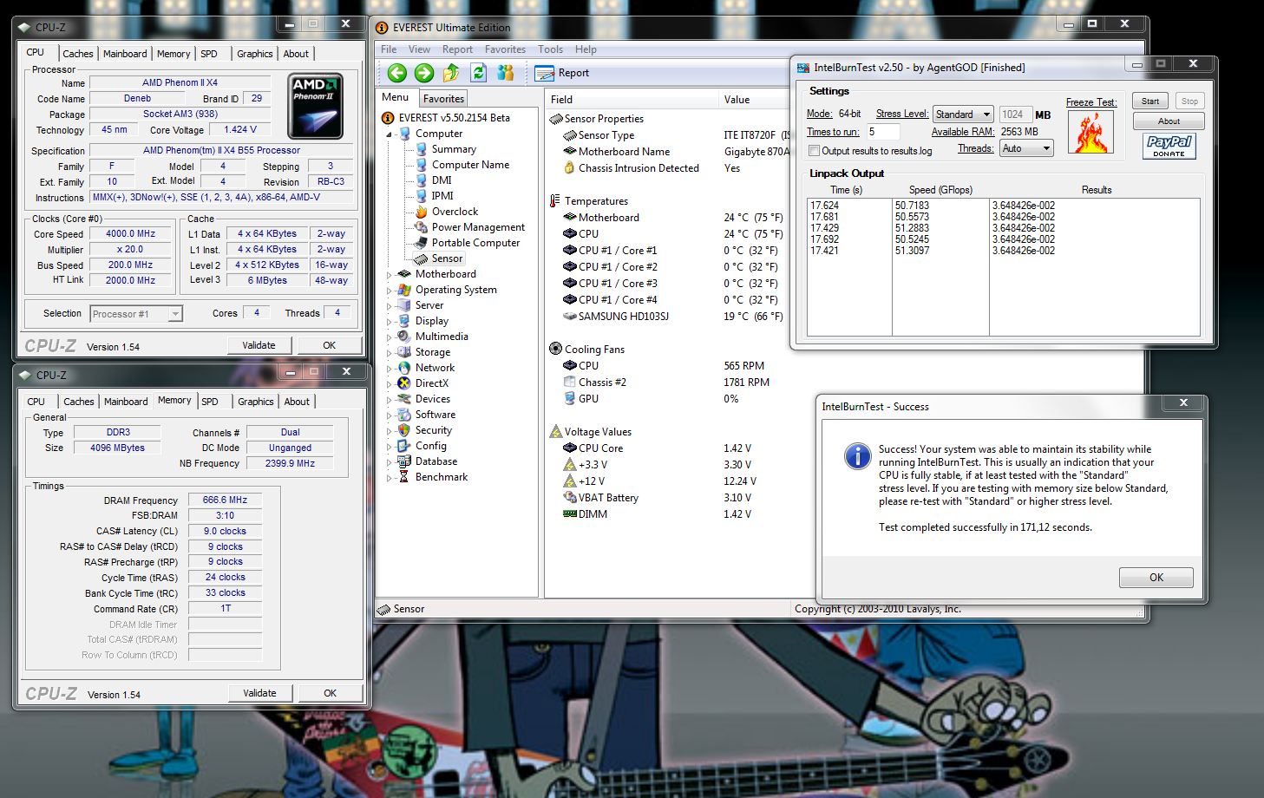The width and height of the screenshot is (1264, 798).
Task: Click OK in the CPU-Z memory window
Action: [x=330, y=693]
